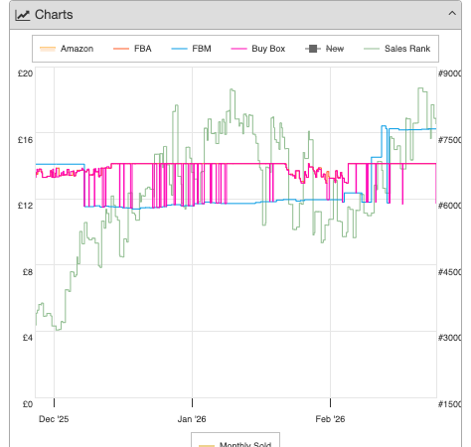Image resolution: width=471 pixels, height=447 pixels.
Task: Collapse the Charts panel with the chevron
Action: [x=452, y=14]
